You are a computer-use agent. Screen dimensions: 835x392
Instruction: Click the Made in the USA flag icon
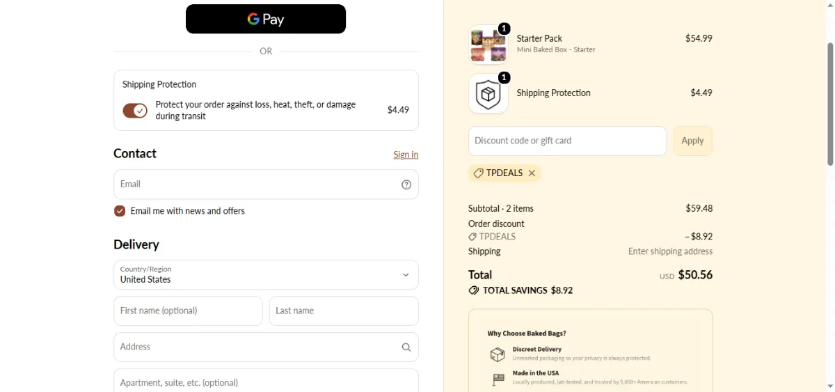pyautogui.click(x=498, y=379)
